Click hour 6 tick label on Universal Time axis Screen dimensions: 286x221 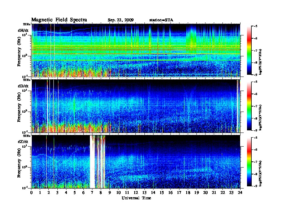tap(83, 193)
